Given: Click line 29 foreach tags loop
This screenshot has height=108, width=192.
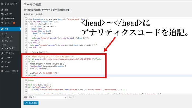Looking at the screenshot, I should click(41, 31).
